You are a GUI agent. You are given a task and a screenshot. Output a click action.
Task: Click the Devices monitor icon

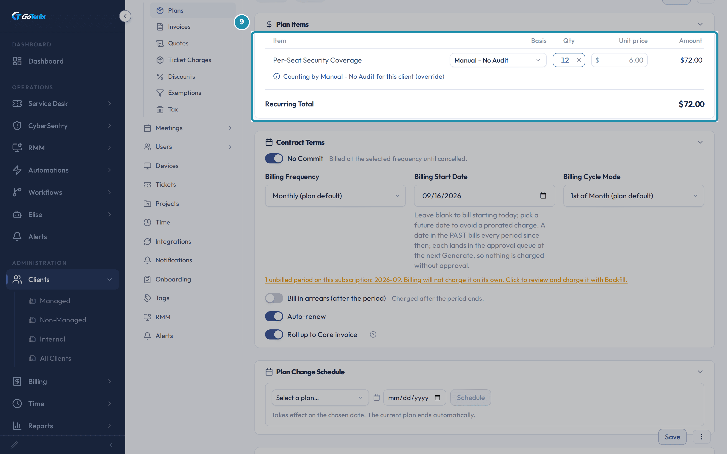(147, 166)
